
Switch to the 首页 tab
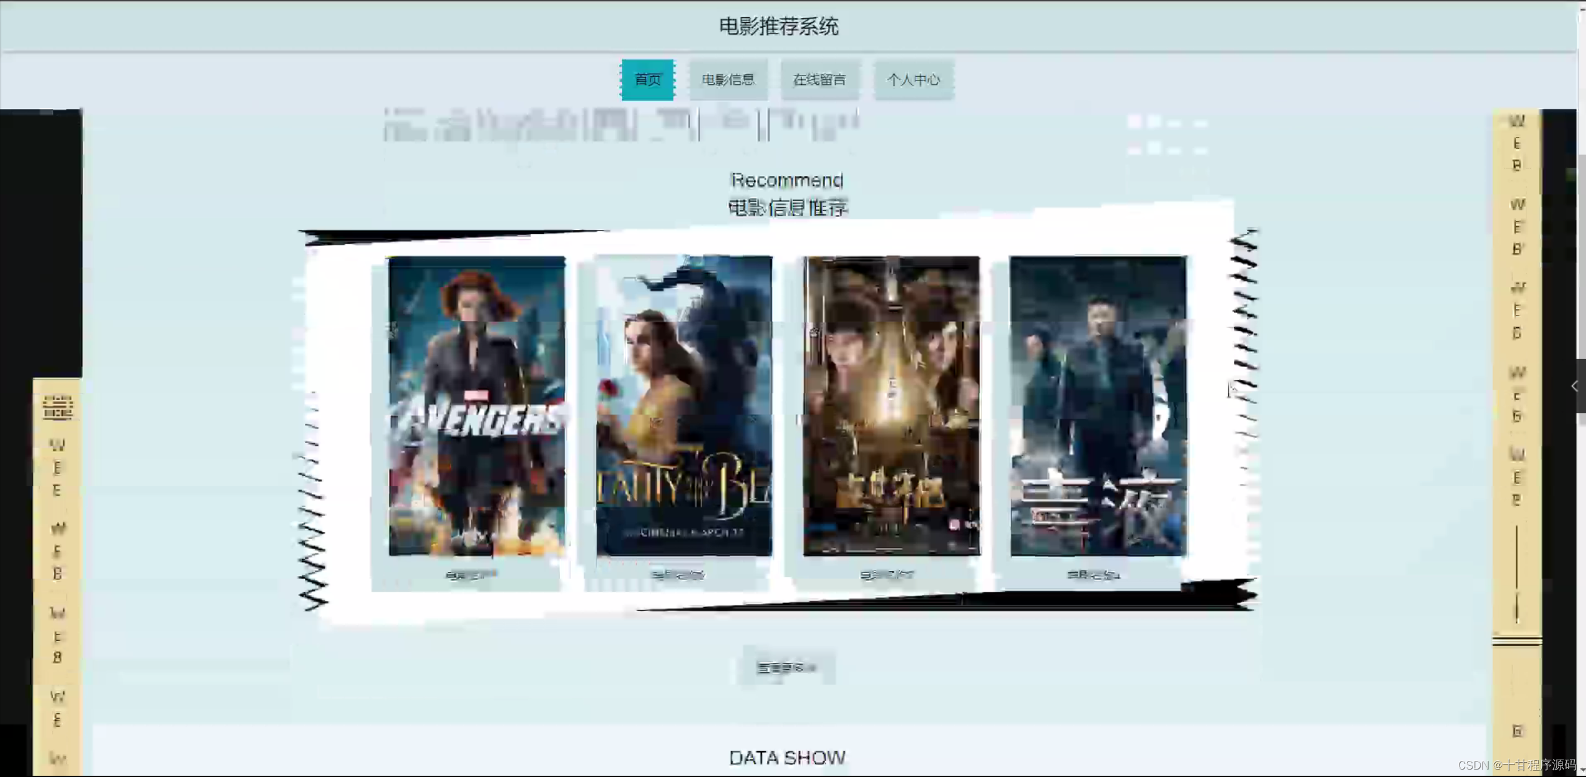coord(647,79)
